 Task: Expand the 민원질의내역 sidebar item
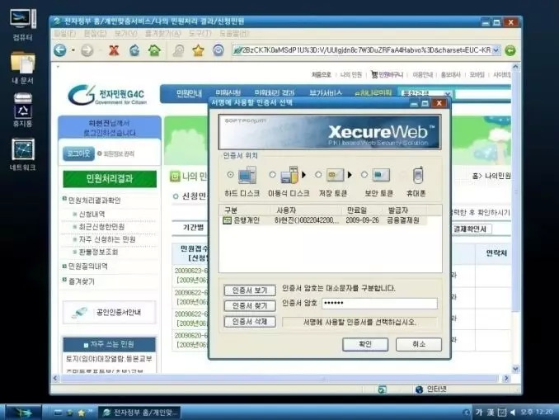(65, 266)
